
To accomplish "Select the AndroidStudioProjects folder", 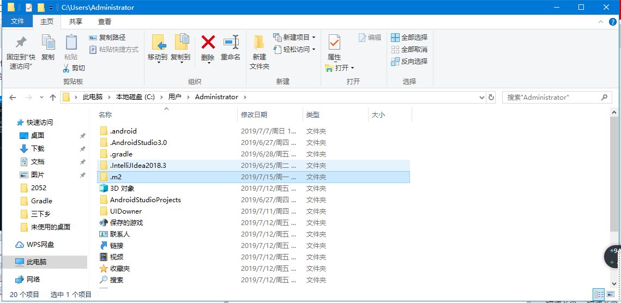I will [254, 200].
